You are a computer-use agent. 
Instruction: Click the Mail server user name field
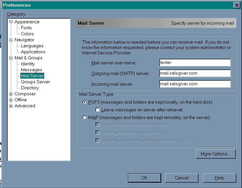coord(195,63)
